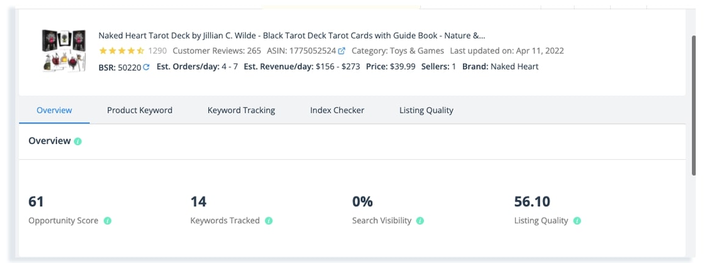Show the info tooltip beside the Overview heading
711x263 pixels.
click(78, 141)
